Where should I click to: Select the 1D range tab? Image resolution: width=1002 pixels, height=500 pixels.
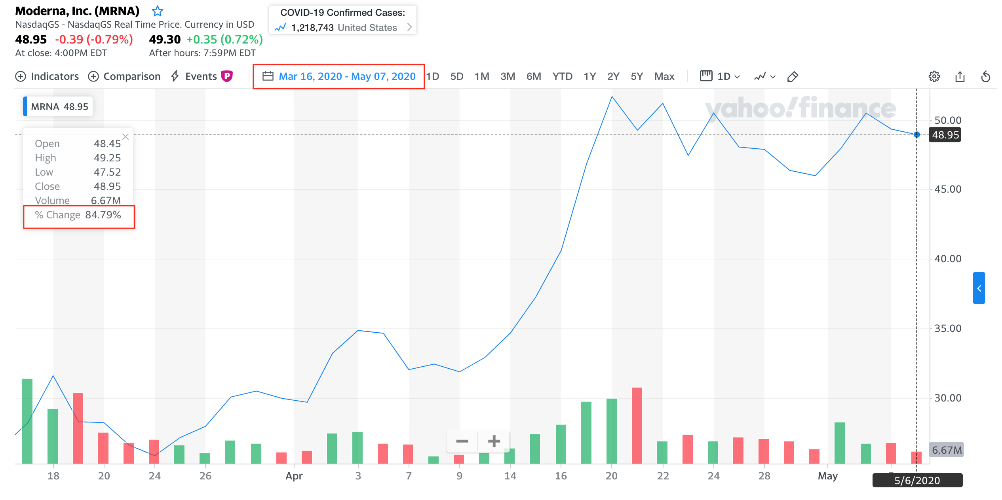pyautogui.click(x=433, y=76)
